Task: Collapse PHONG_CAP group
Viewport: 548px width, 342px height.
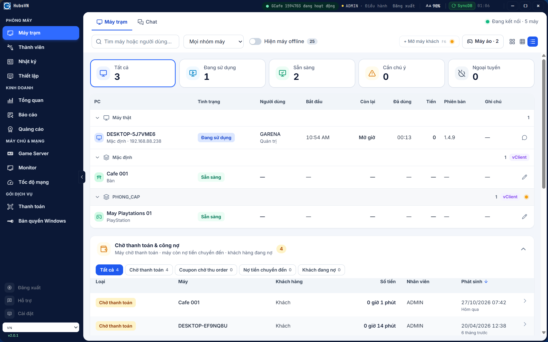Action: [97, 197]
